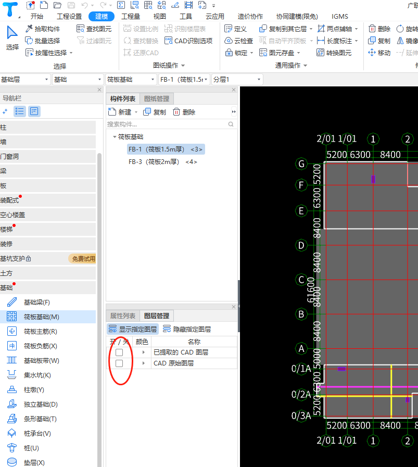Click 隐藏指定图层 button
Image resolution: width=418 pixels, height=467 pixels.
[x=187, y=329]
